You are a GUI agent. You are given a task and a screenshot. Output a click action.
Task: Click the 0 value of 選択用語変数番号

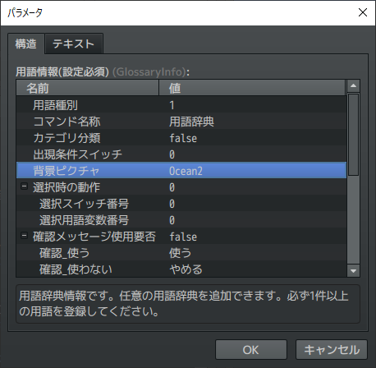coord(172,220)
